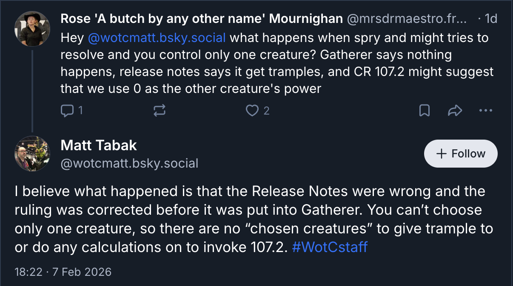The height and width of the screenshot is (286, 513).
Task: Click the like count number 2
Action: point(266,111)
